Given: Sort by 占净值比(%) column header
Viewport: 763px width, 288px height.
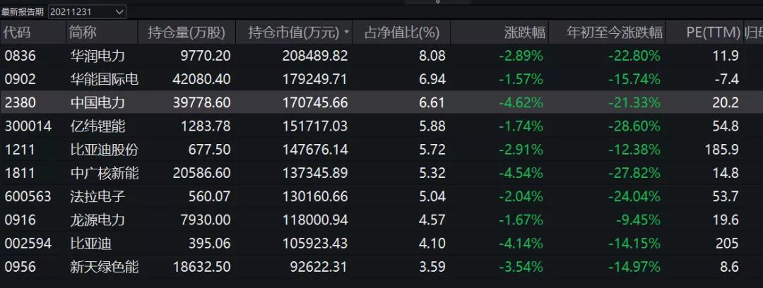Looking at the screenshot, I should point(402,32).
